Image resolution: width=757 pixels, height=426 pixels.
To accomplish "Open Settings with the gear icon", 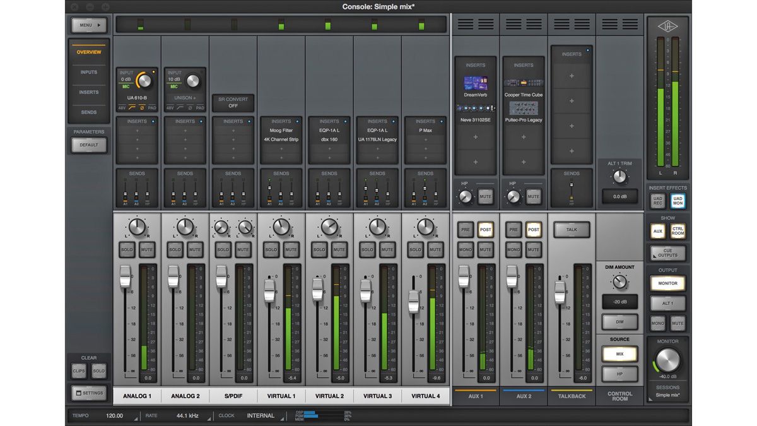I will coord(88,393).
